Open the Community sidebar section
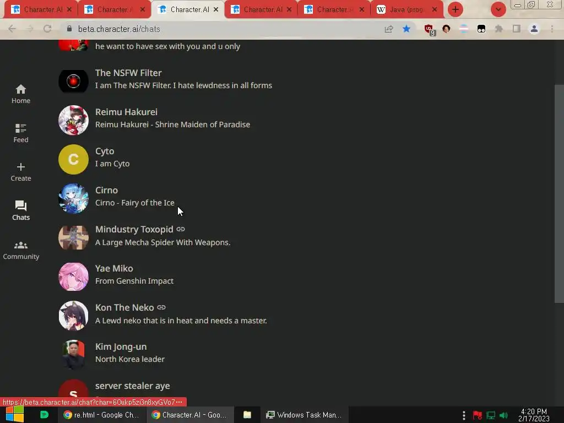This screenshot has height=423, width=564. [21, 251]
